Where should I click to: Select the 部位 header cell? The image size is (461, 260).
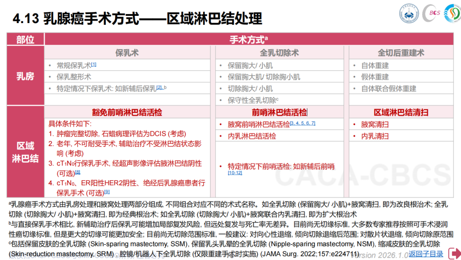tap(25, 40)
